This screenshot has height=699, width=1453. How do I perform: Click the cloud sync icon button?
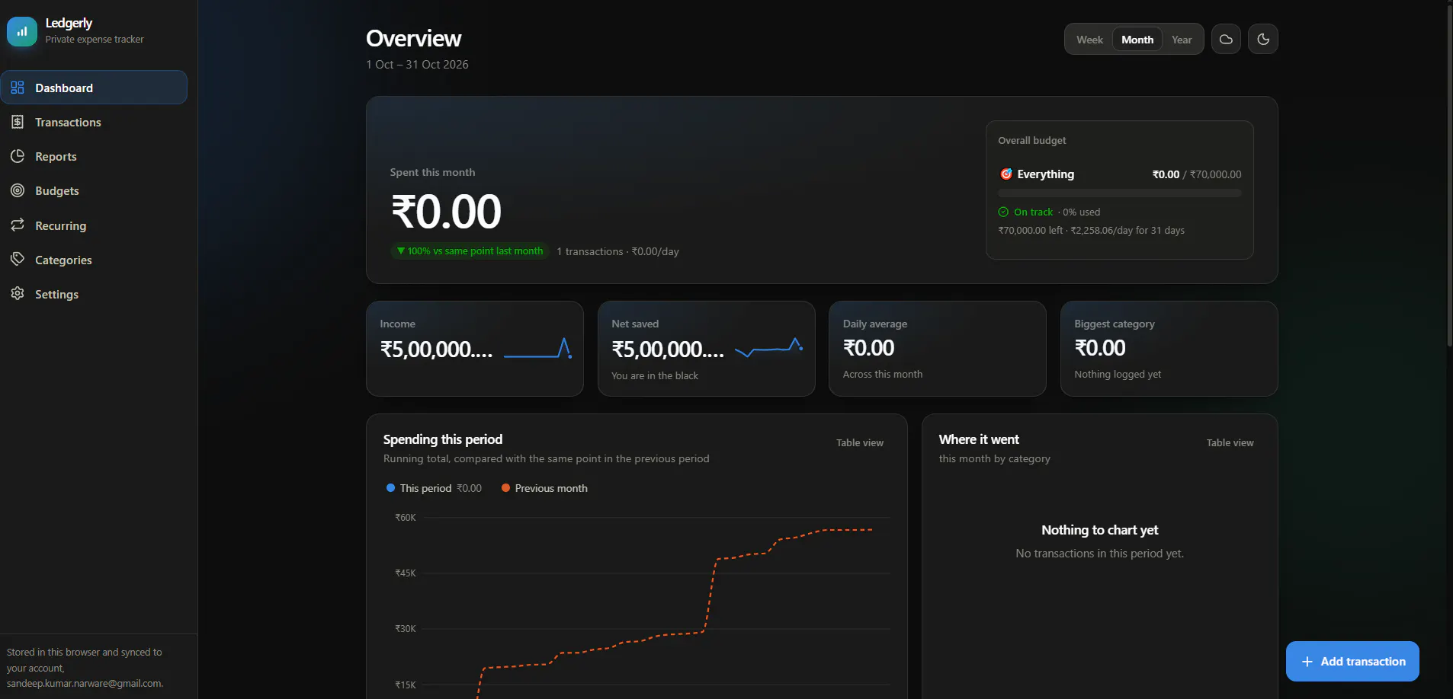(1226, 40)
